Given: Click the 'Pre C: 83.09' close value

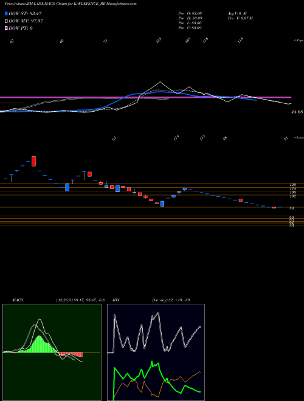Looking at the screenshot, I should [190, 28].
